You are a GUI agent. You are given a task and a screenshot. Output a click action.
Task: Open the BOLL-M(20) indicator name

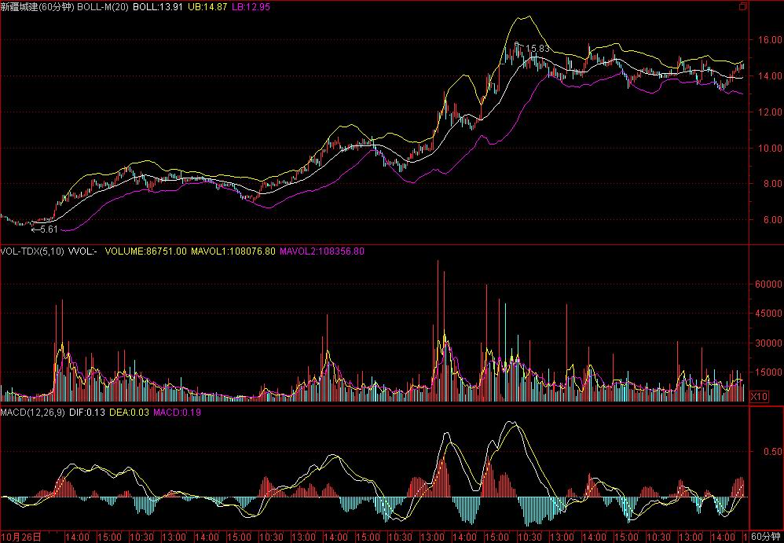pos(102,8)
